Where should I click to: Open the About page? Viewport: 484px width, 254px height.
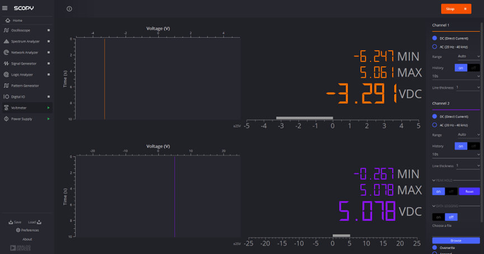(27, 239)
